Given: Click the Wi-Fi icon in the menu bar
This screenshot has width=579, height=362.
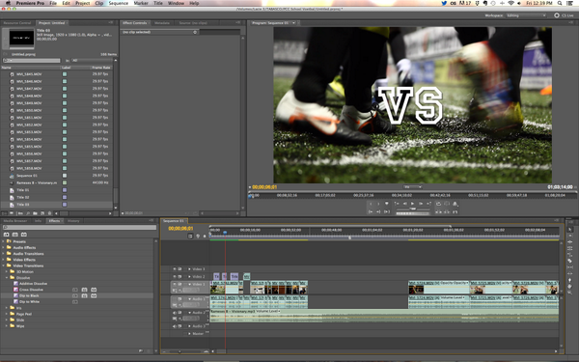Looking at the screenshot, I should (x=511, y=3).
